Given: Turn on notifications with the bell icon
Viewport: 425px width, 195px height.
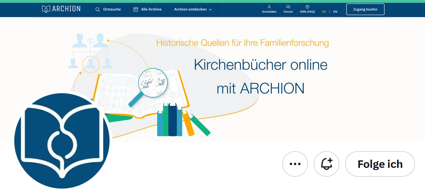Looking at the screenshot, I should click(x=327, y=164).
